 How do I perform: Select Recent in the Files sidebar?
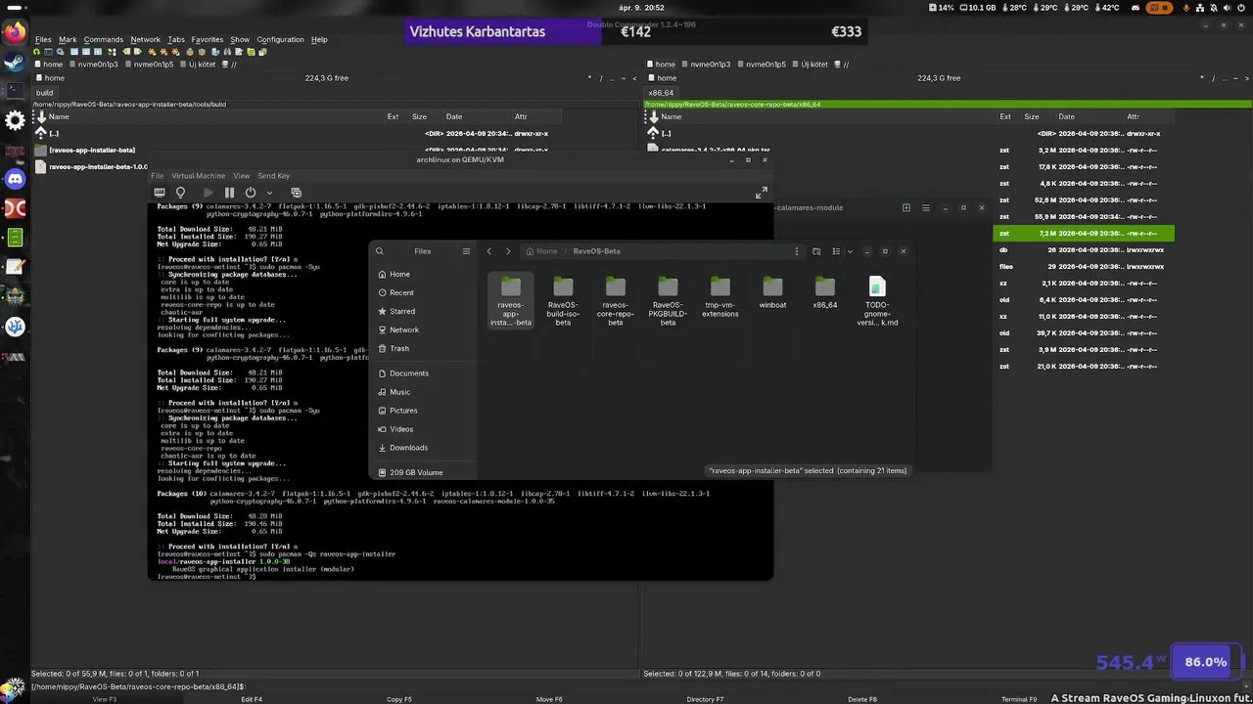(422, 292)
